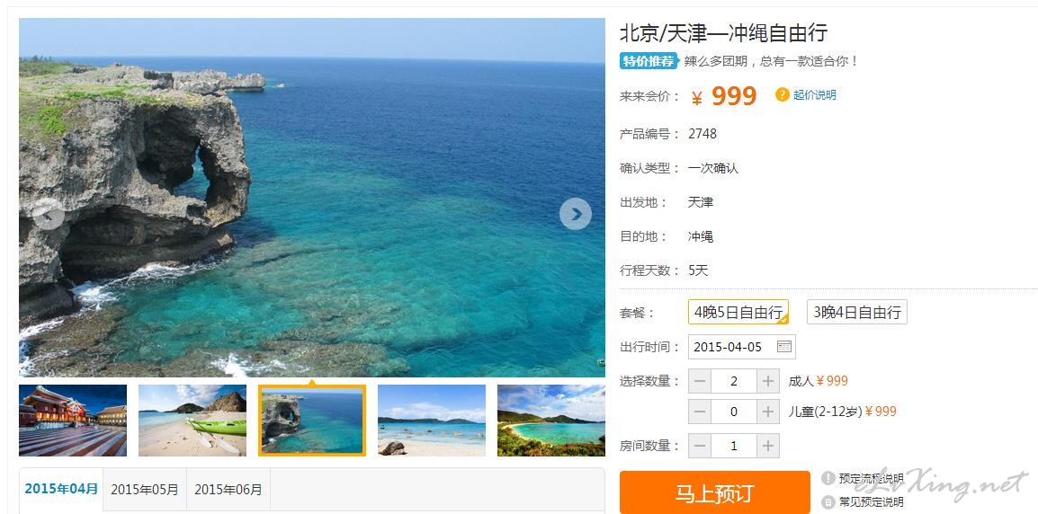
Task: Increase room count with plus button
Action: 768,446
